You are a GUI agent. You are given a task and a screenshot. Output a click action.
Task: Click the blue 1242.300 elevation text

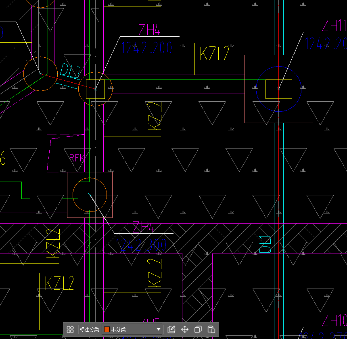click(x=141, y=245)
